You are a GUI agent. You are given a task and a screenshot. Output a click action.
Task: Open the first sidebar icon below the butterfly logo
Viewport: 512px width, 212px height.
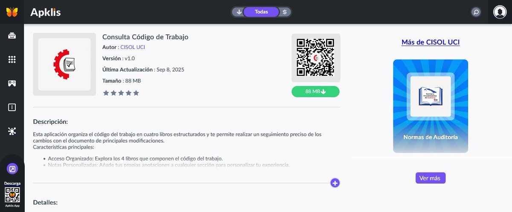coord(12,36)
